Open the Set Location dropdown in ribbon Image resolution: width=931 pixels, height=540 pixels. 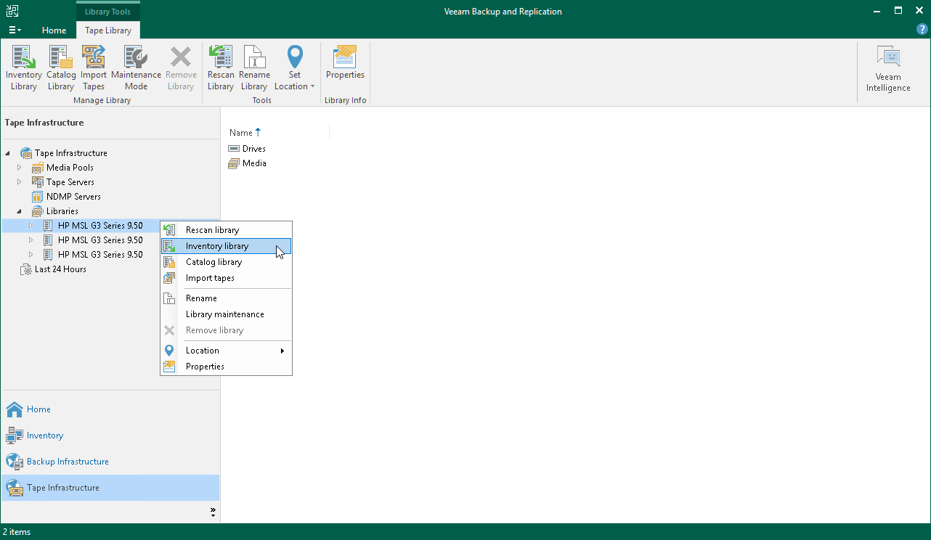294,67
